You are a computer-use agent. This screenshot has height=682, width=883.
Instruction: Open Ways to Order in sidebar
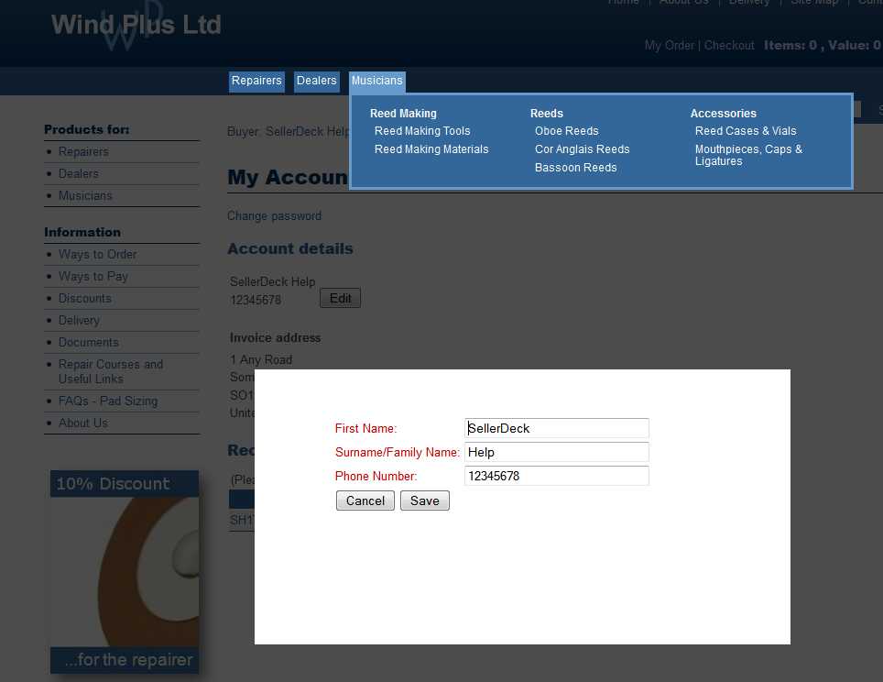click(97, 255)
